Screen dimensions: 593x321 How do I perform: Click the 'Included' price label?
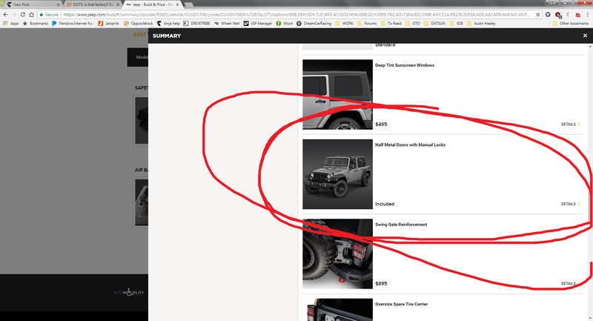pos(385,204)
